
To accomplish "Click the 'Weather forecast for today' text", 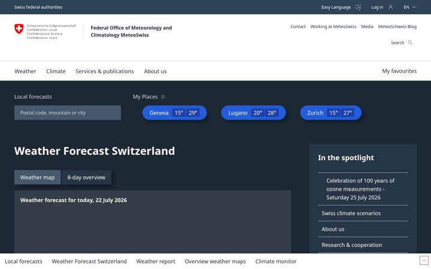I will point(74,200).
